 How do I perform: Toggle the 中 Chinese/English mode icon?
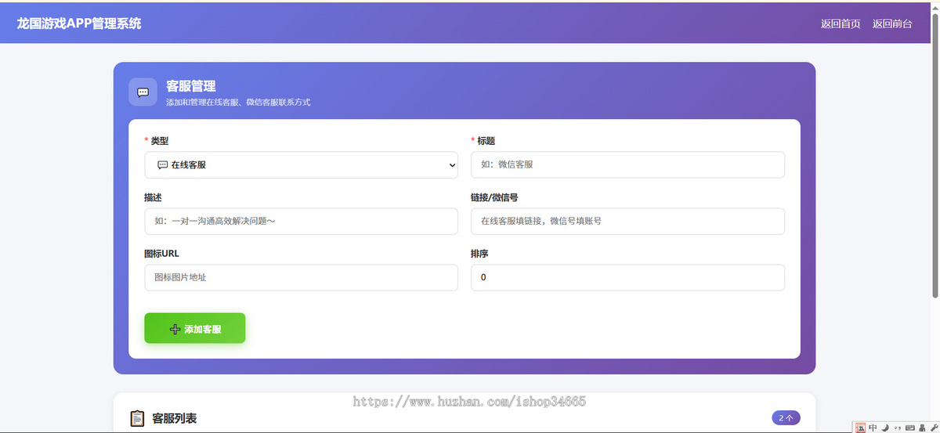[x=873, y=428]
